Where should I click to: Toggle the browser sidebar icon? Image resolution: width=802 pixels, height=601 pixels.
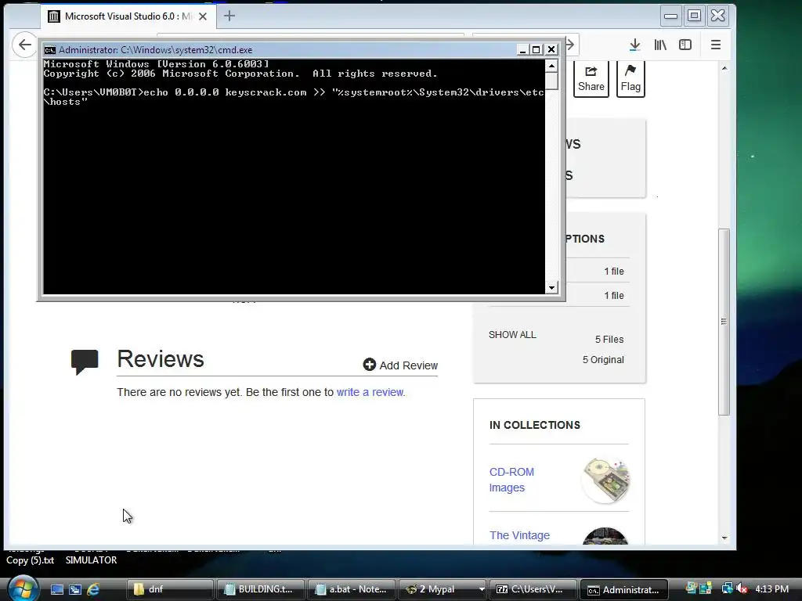pyautogui.click(x=685, y=45)
